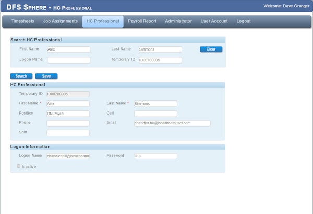Click the Save button
This screenshot has height=214, width=313.
46,76
